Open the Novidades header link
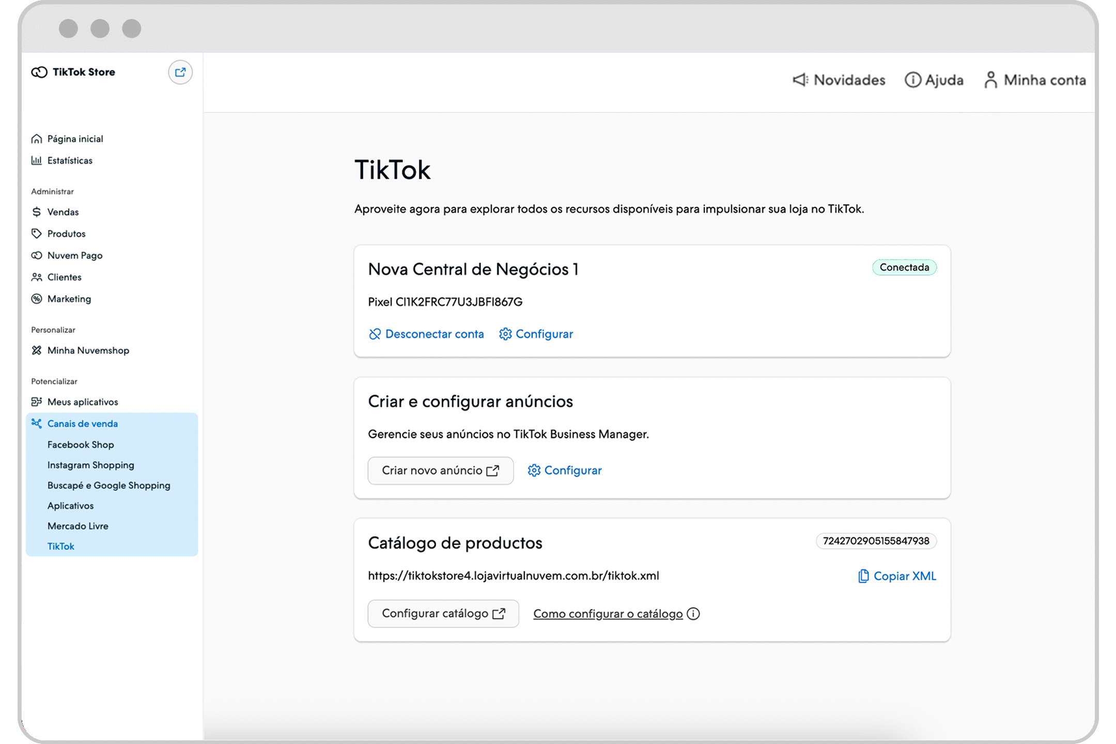The width and height of the screenshot is (1116, 744). tap(839, 80)
